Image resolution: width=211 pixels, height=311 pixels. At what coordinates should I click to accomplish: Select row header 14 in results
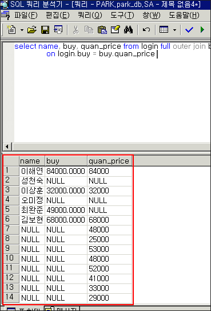coord(11,298)
